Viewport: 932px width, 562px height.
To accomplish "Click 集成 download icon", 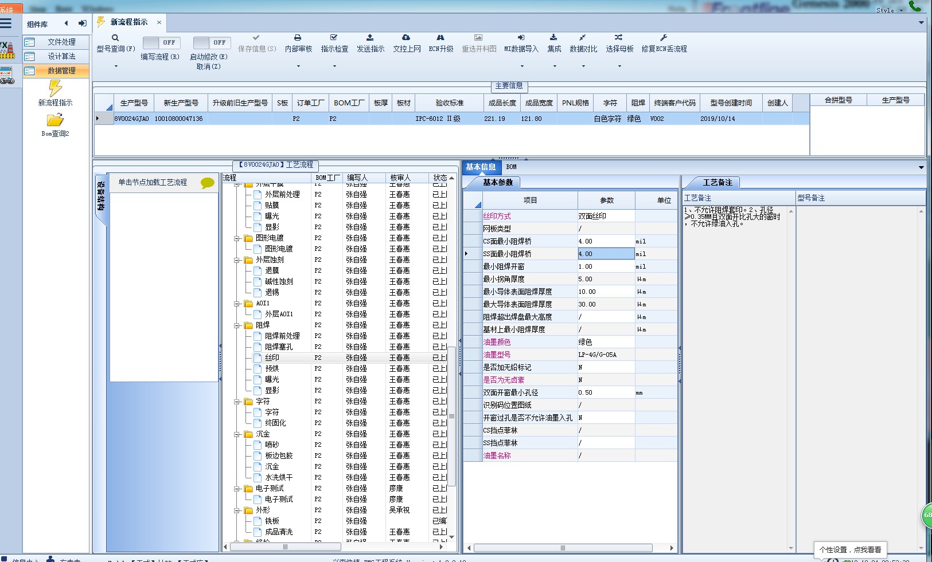I will coord(553,37).
